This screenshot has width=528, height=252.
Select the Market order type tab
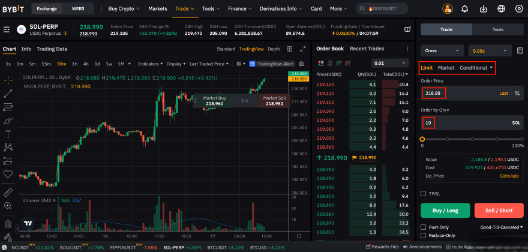point(446,68)
